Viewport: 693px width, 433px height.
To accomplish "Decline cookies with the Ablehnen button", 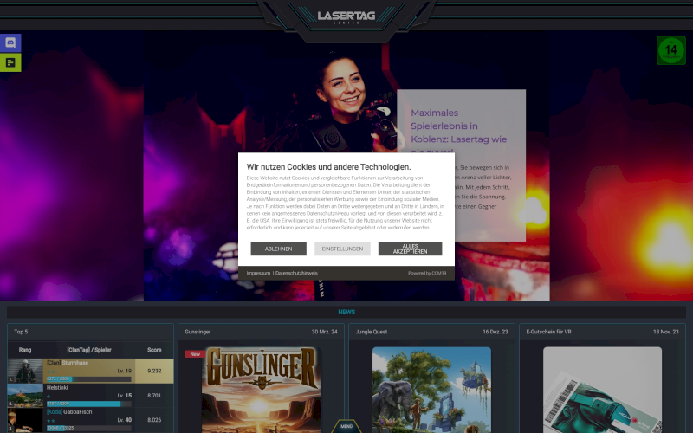I will (278, 249).
